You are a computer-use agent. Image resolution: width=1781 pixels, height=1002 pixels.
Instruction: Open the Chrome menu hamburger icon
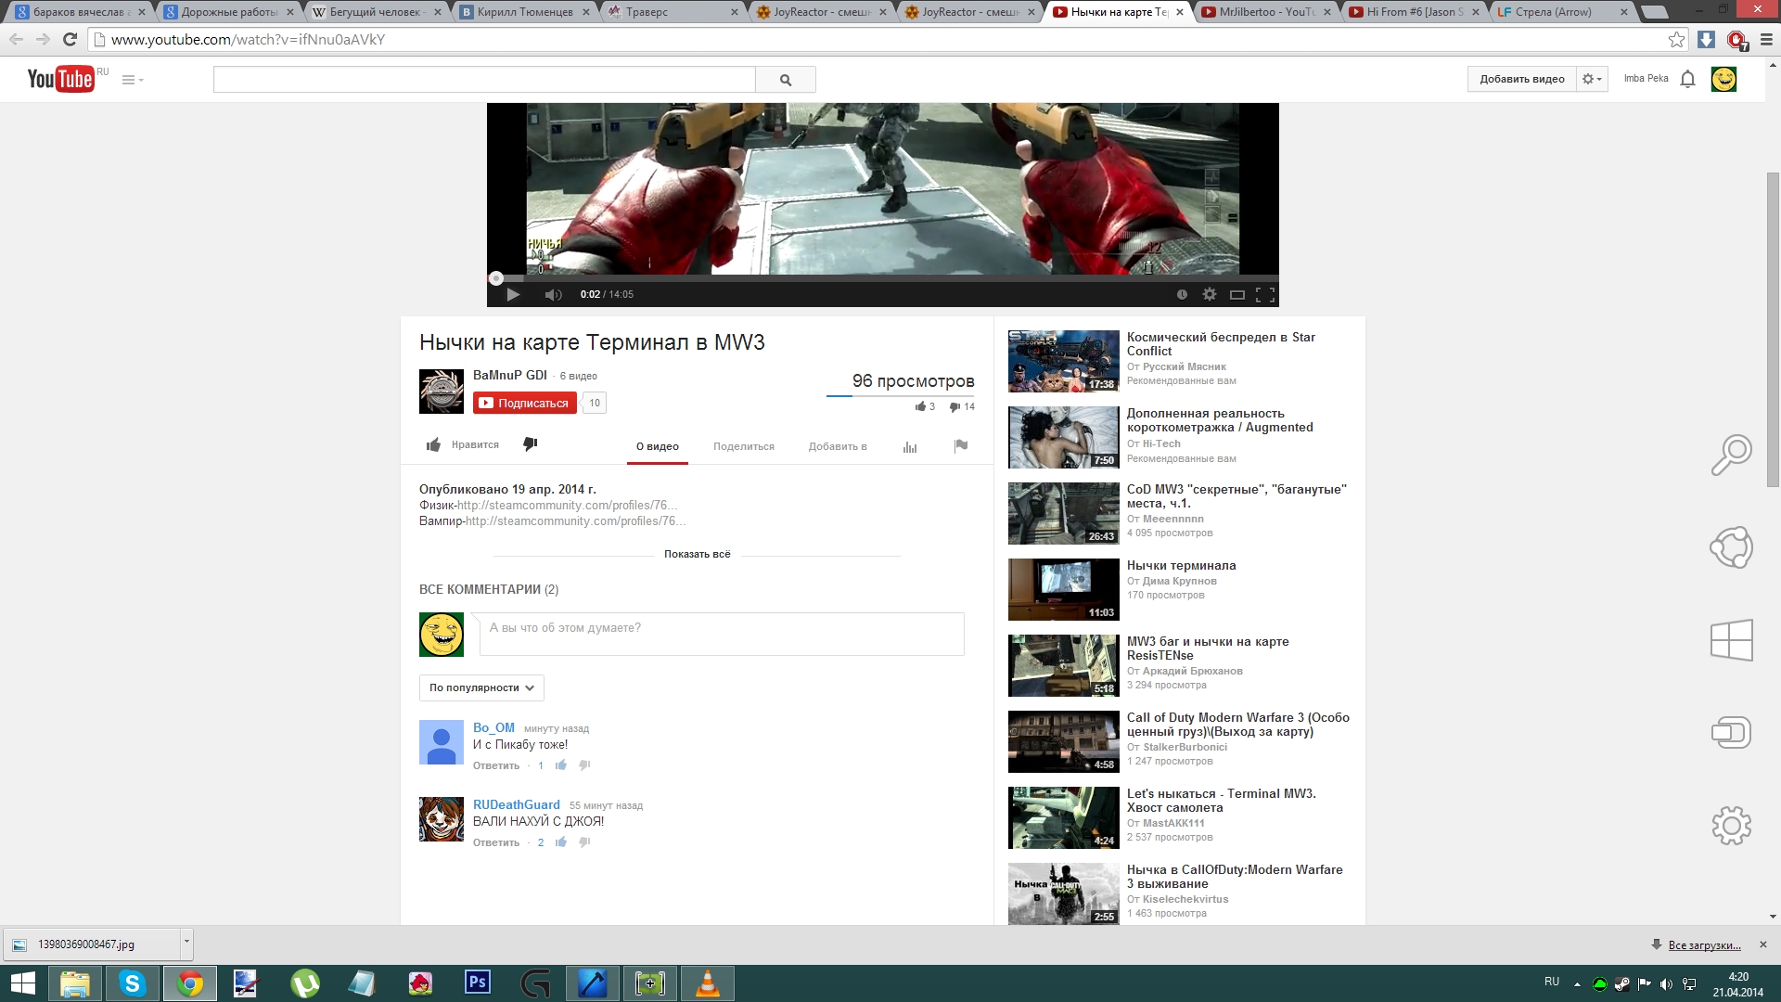tap(1766, 40)
